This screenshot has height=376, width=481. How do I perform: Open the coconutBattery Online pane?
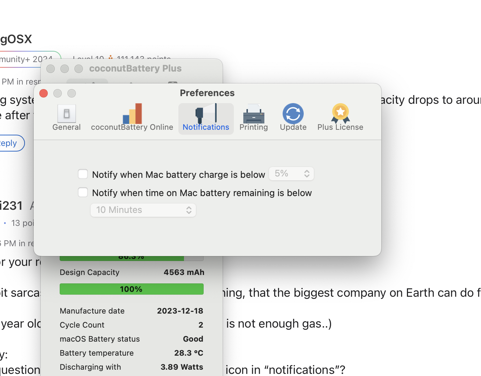coord(132,118)
